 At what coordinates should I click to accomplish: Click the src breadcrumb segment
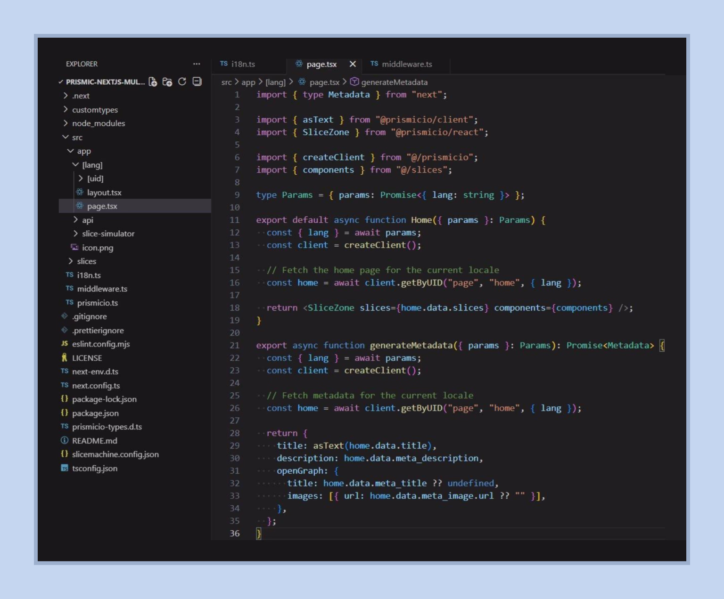227,82
